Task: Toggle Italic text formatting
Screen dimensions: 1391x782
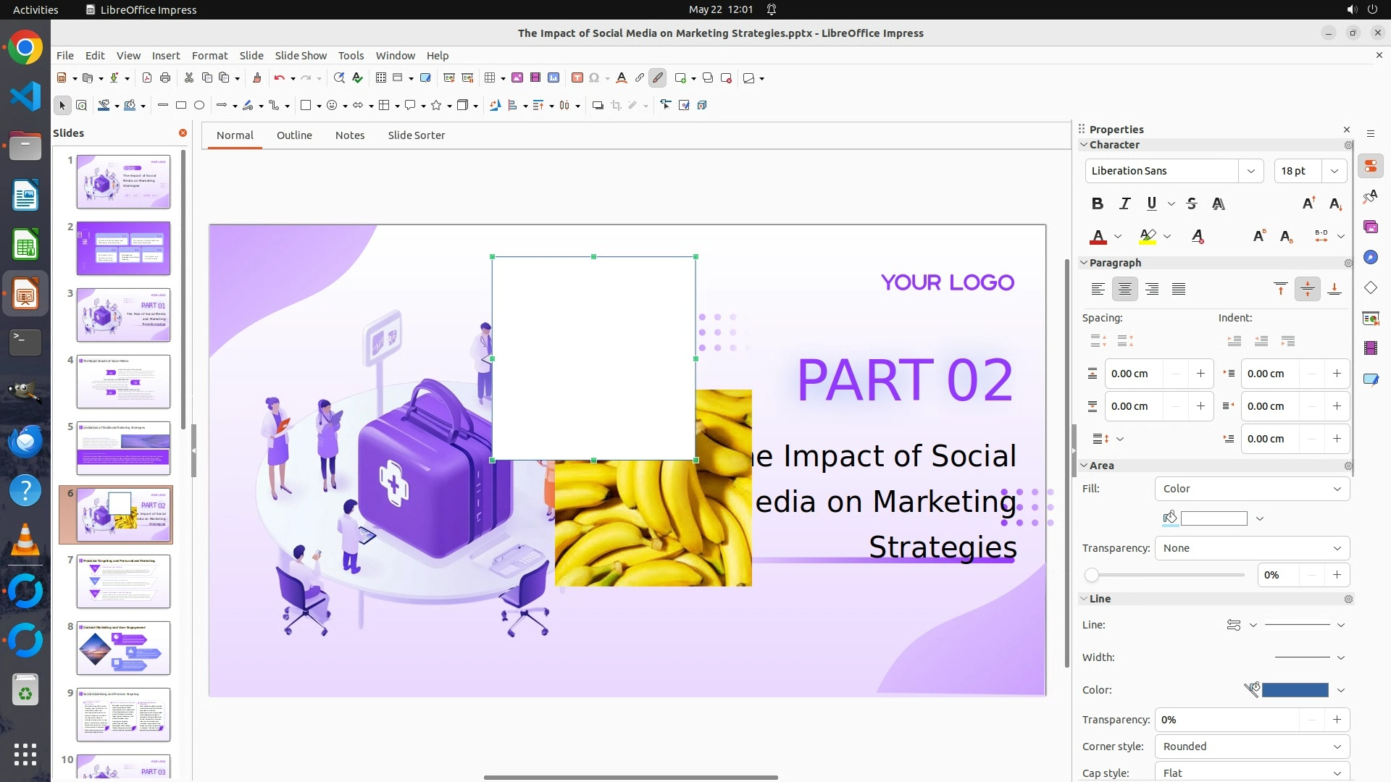Action: [x=1124, y=204]
